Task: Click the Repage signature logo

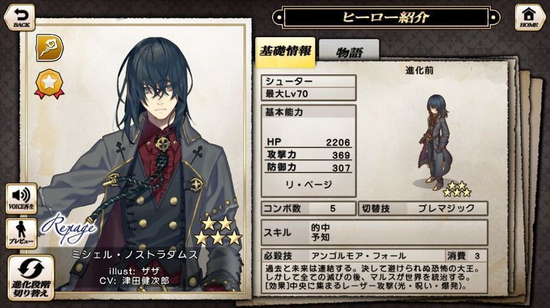Action: tap(68, 228)
